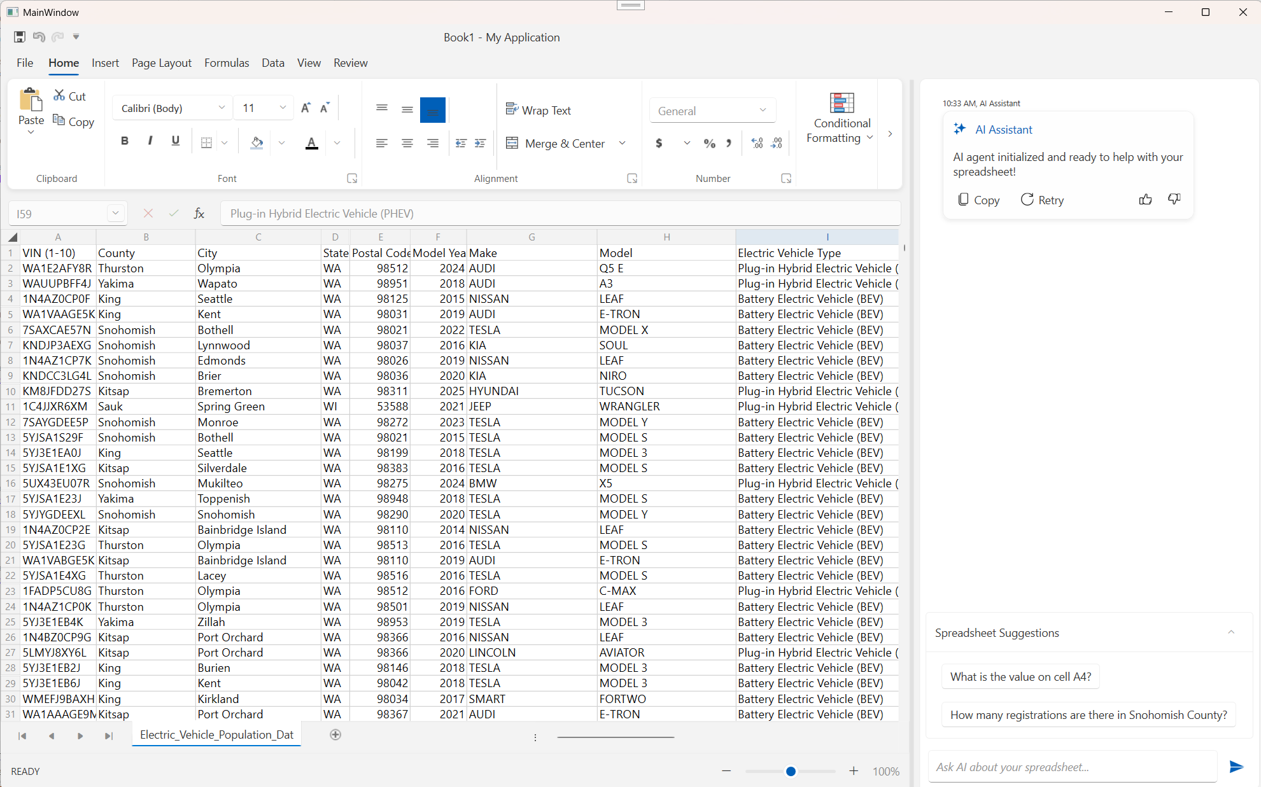Screen dimensions: 1261x787
Task: Open the Review menu
Action: 350,62
